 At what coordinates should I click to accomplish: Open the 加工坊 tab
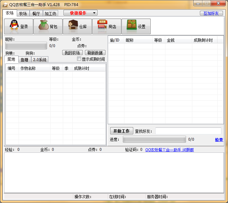tap(50, 14)
